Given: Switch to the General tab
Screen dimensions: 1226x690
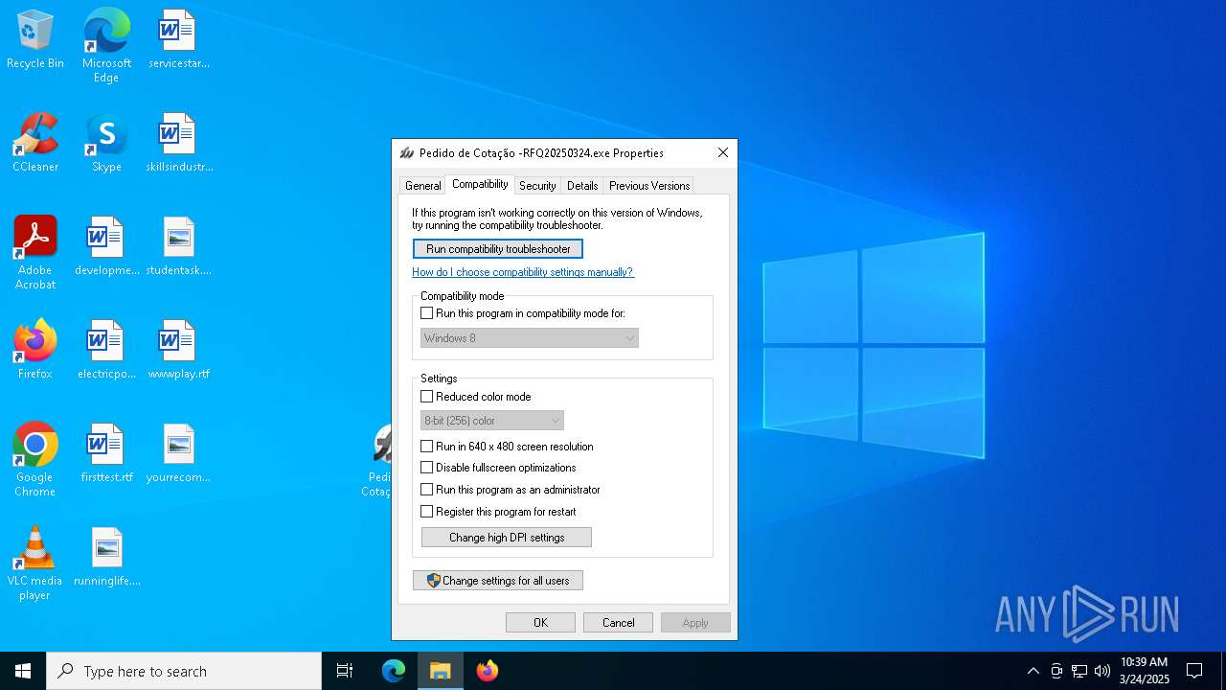Looking at the screenshot, I should point(422,186).
